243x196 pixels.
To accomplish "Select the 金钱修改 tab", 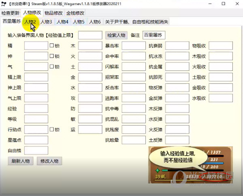I will click(x=76, y=13).
